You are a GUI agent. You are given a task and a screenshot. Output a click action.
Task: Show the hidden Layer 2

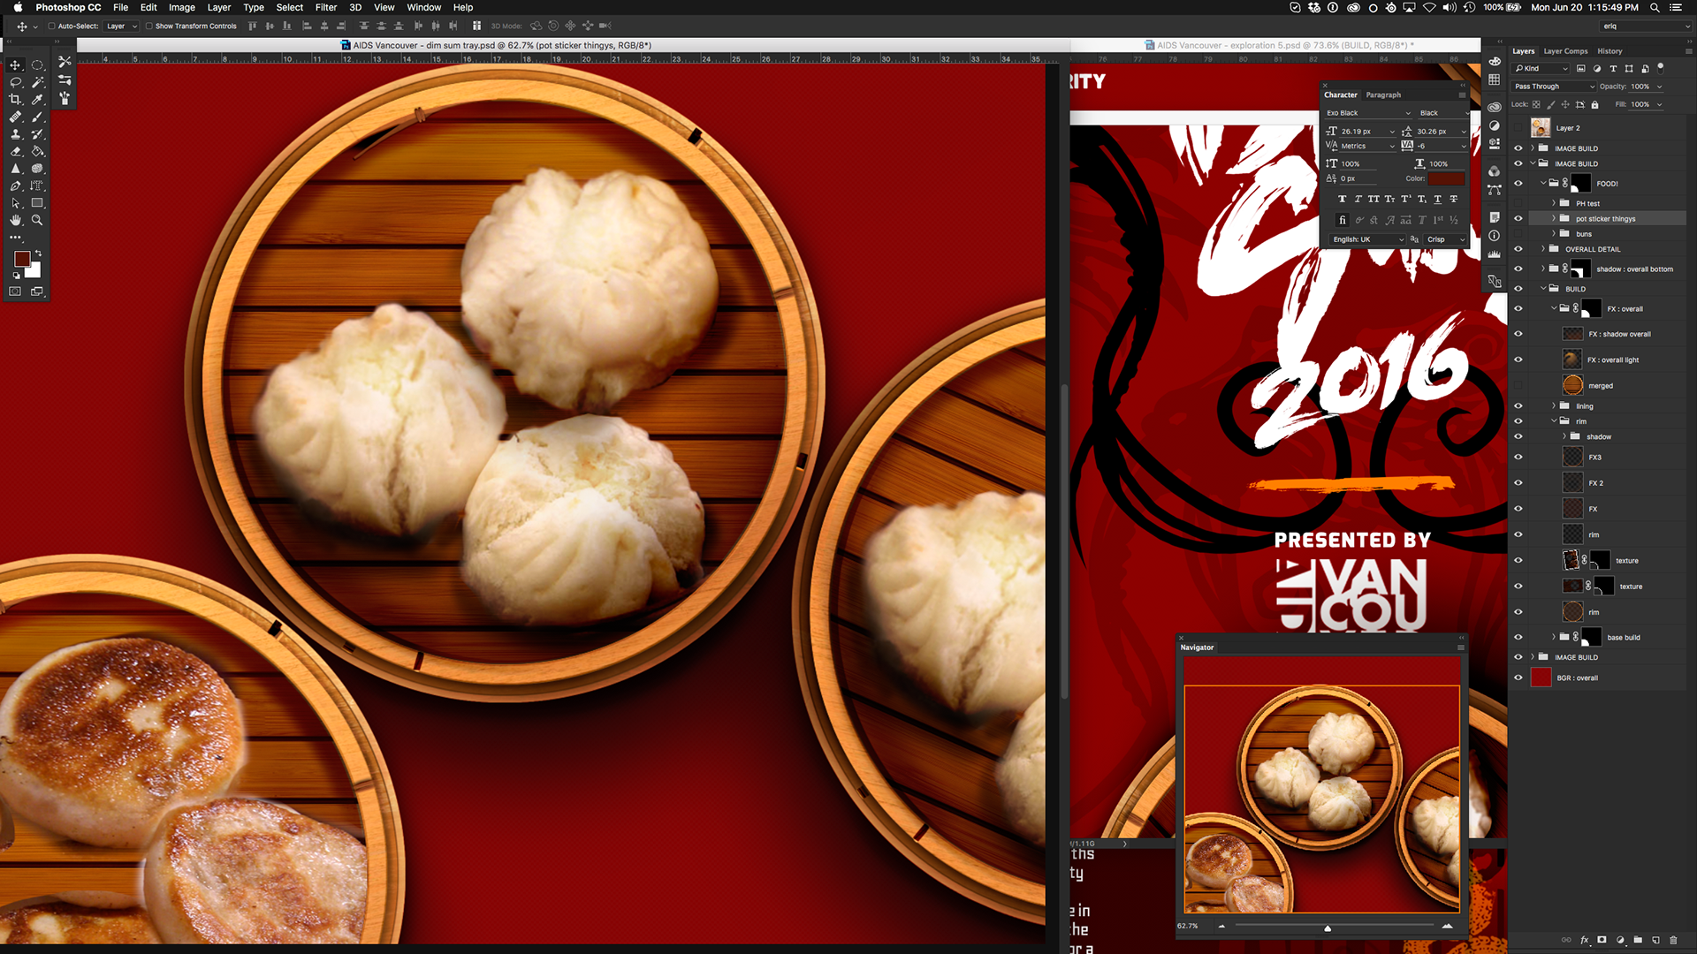(1518, 128)
